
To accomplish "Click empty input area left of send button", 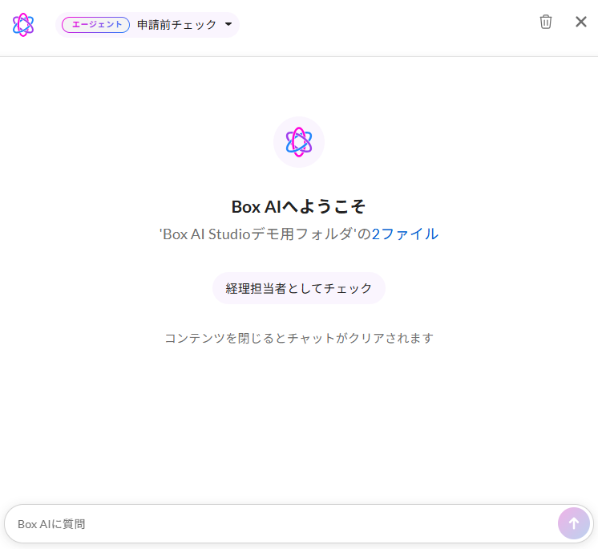I will (441, 524).
